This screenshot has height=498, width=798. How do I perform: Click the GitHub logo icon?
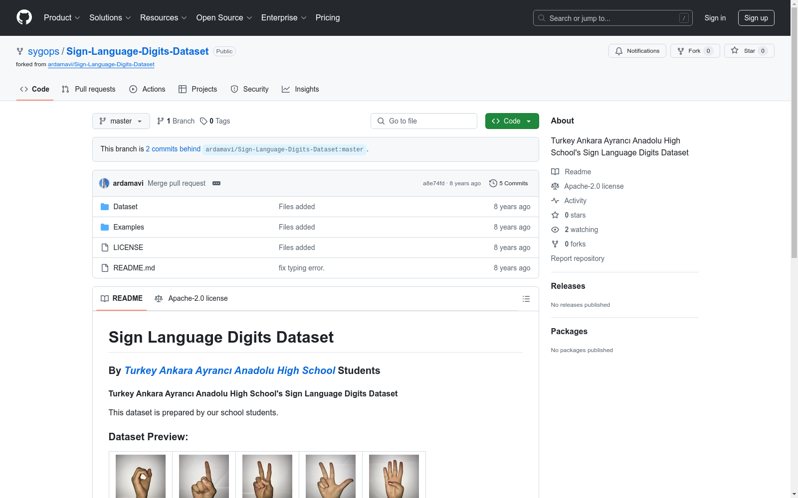click(x=24, y=17)
